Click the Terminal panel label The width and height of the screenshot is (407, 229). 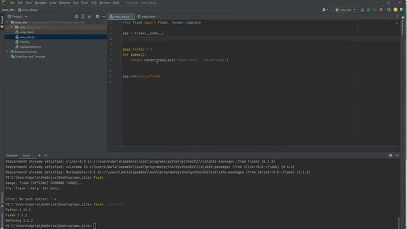12,155
